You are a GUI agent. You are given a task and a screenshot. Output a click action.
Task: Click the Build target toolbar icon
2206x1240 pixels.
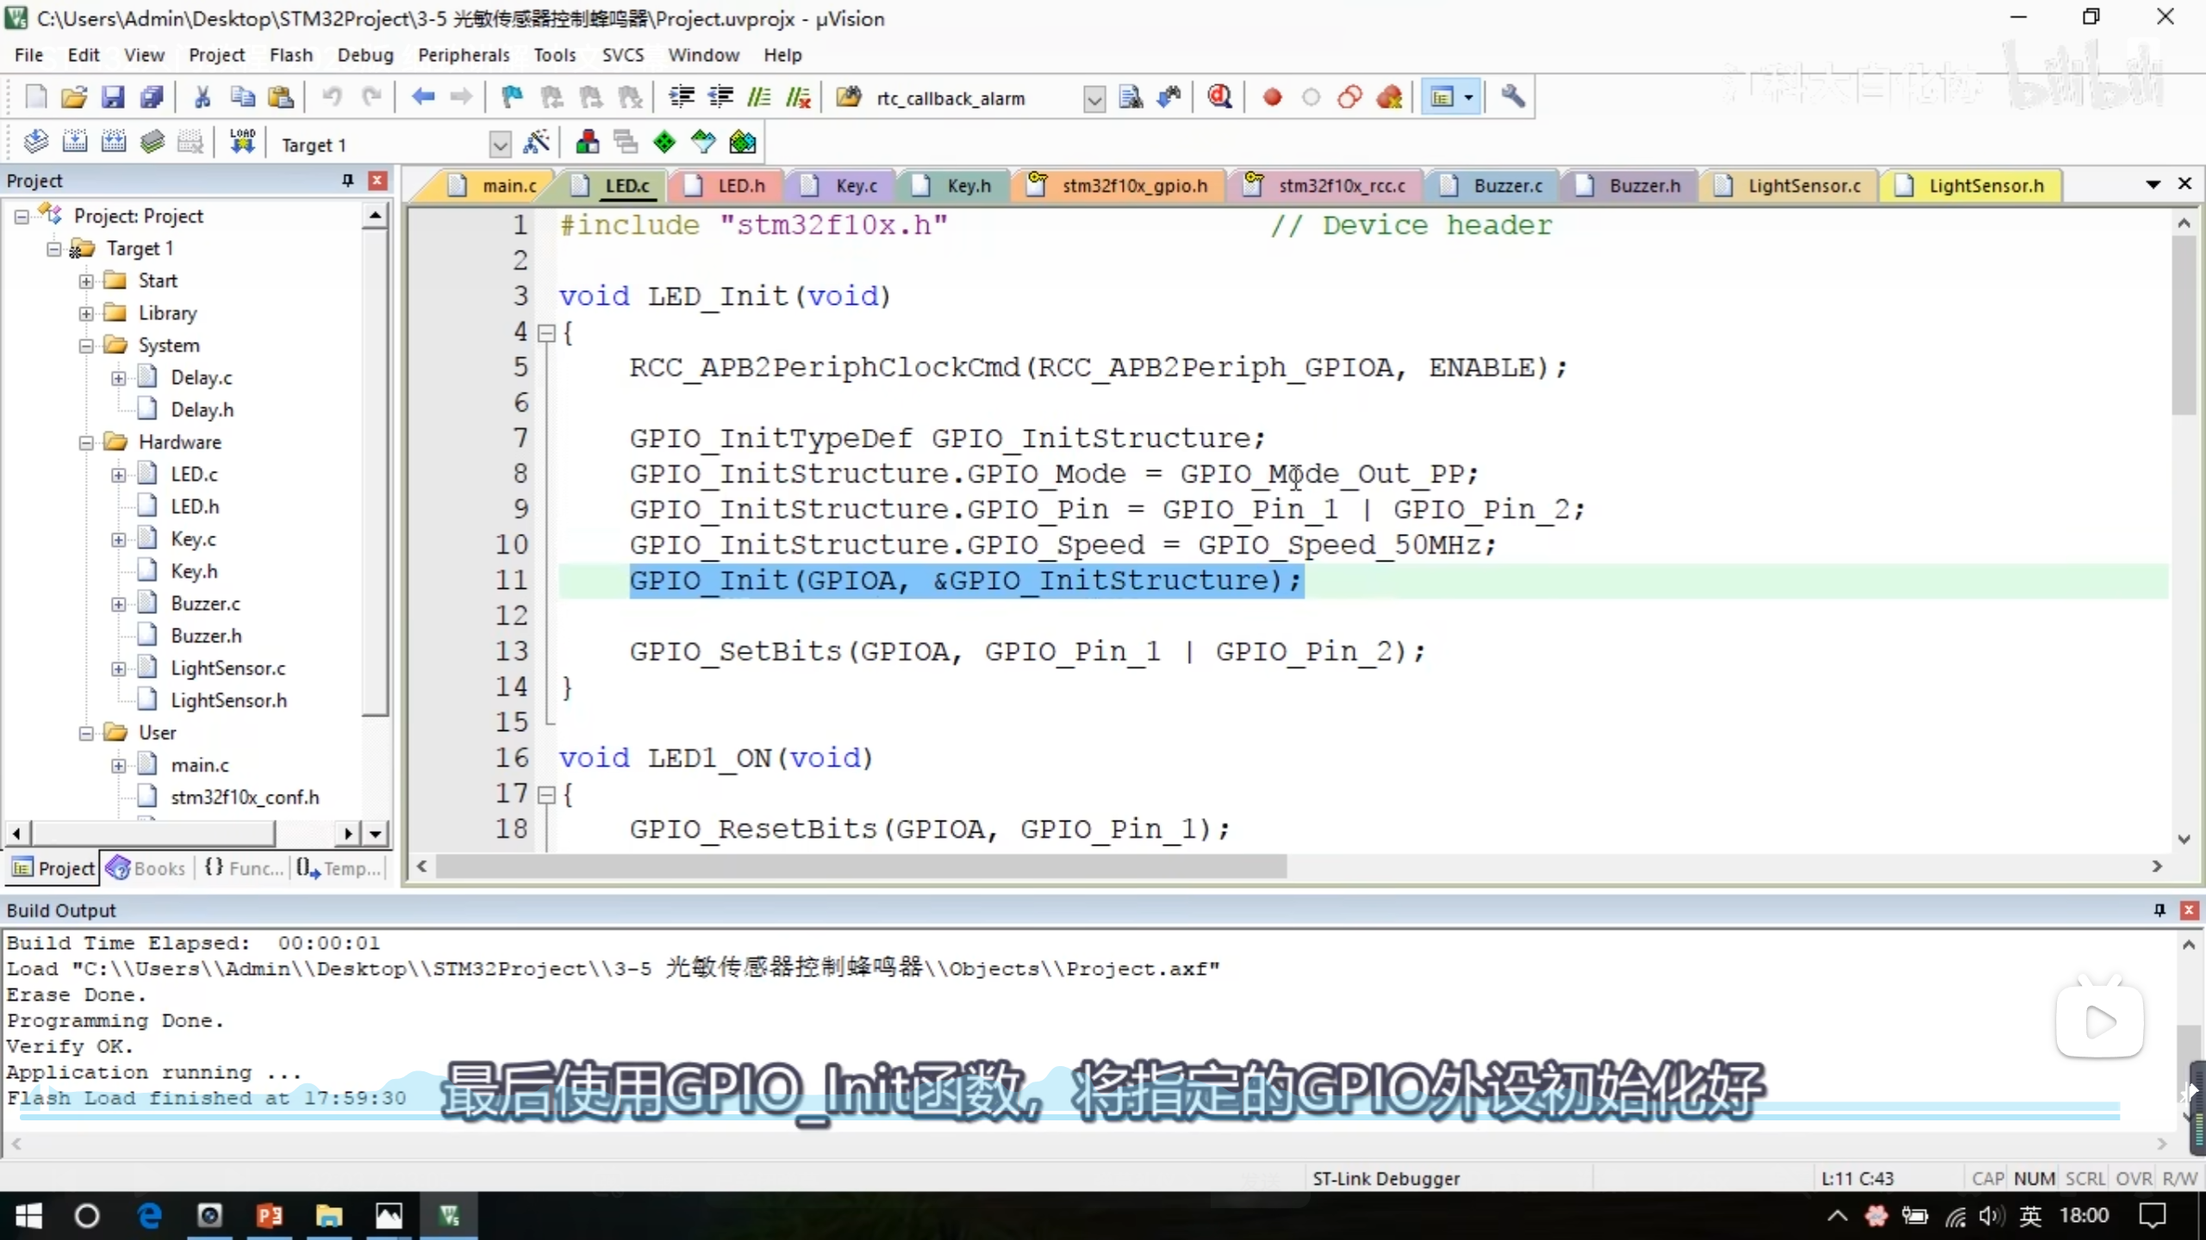coord(75,142)
